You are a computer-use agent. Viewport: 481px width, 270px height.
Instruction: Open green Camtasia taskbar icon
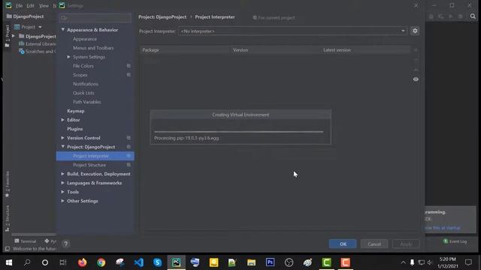326,262
